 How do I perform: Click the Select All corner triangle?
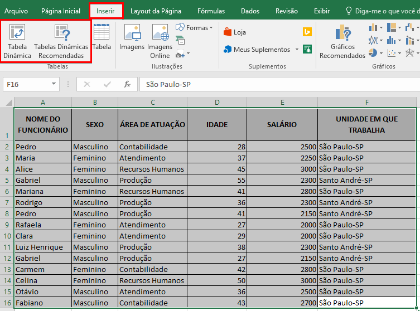coord(8,102)
